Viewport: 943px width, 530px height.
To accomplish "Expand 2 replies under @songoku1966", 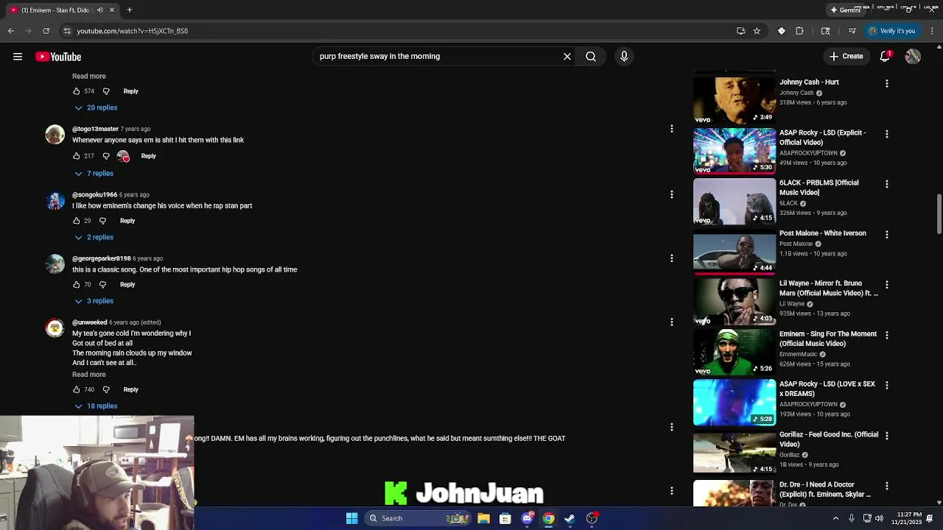I will 94,238.
